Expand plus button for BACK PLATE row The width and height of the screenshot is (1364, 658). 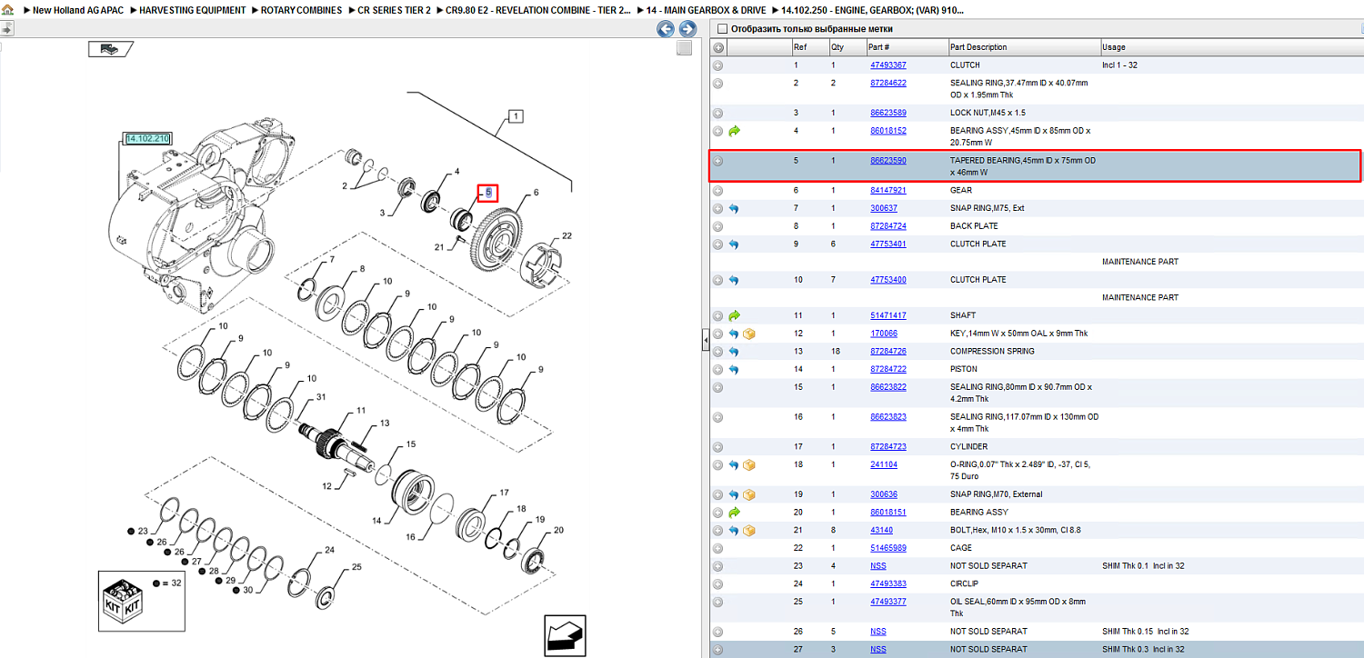(718, 226)
